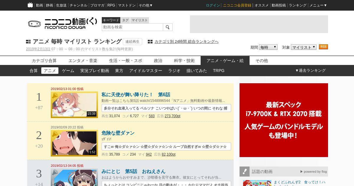Go to チャンネル in the top navigation
Viewport: 354px width, 186px height.
click(x=78, y=5)
